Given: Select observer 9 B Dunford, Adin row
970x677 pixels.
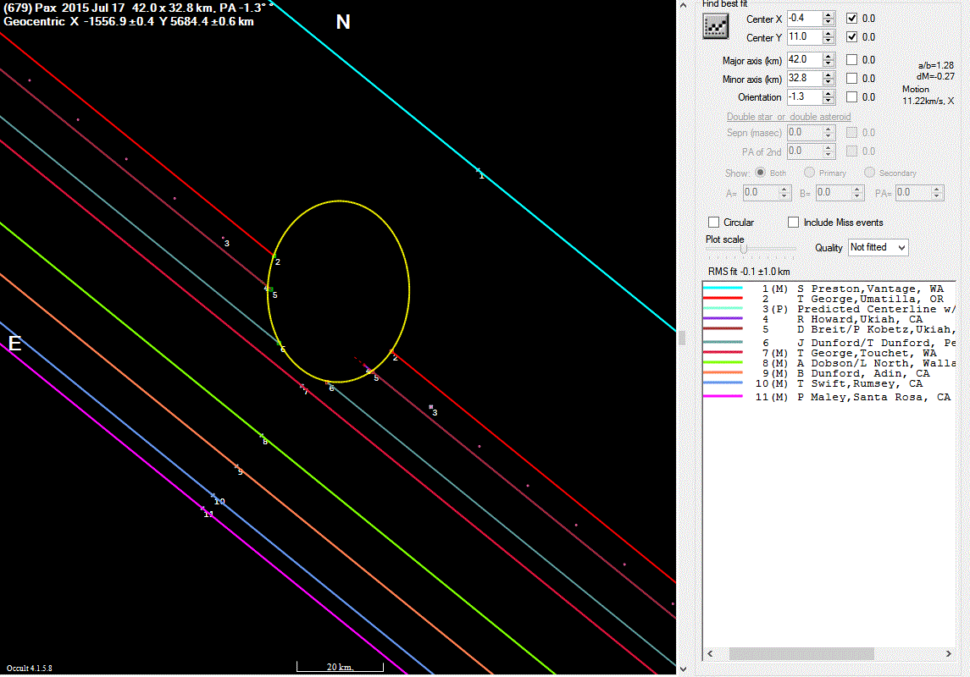Looking at the screenshot, I should (829, 374).
